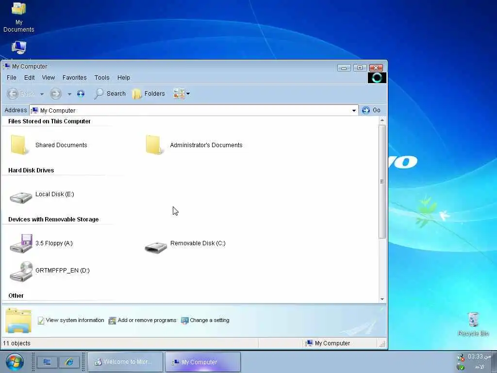Screen dimensions: 497x373
Task: Click the 11 objects status bar text
Action: pos(17,343)
